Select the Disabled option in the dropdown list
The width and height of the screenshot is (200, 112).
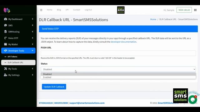click(118, 74)
